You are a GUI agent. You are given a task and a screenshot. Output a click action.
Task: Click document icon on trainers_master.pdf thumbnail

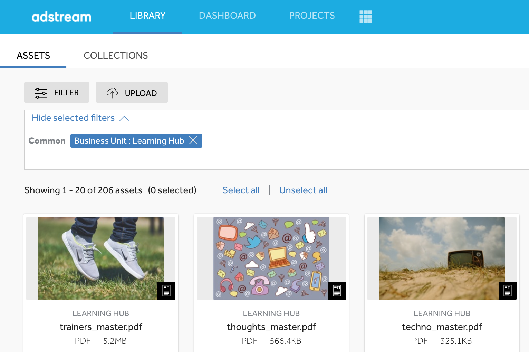click(x=166, y=291)
